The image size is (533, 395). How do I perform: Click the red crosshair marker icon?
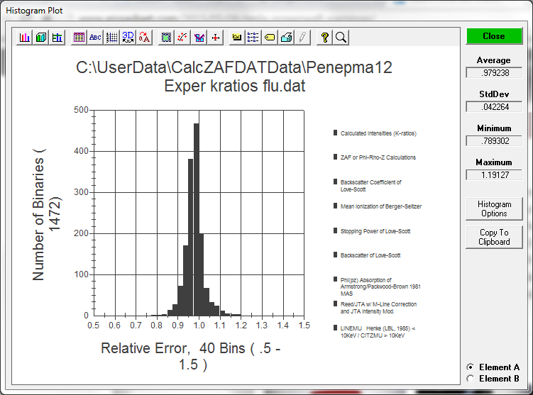[x=216, y=37]
